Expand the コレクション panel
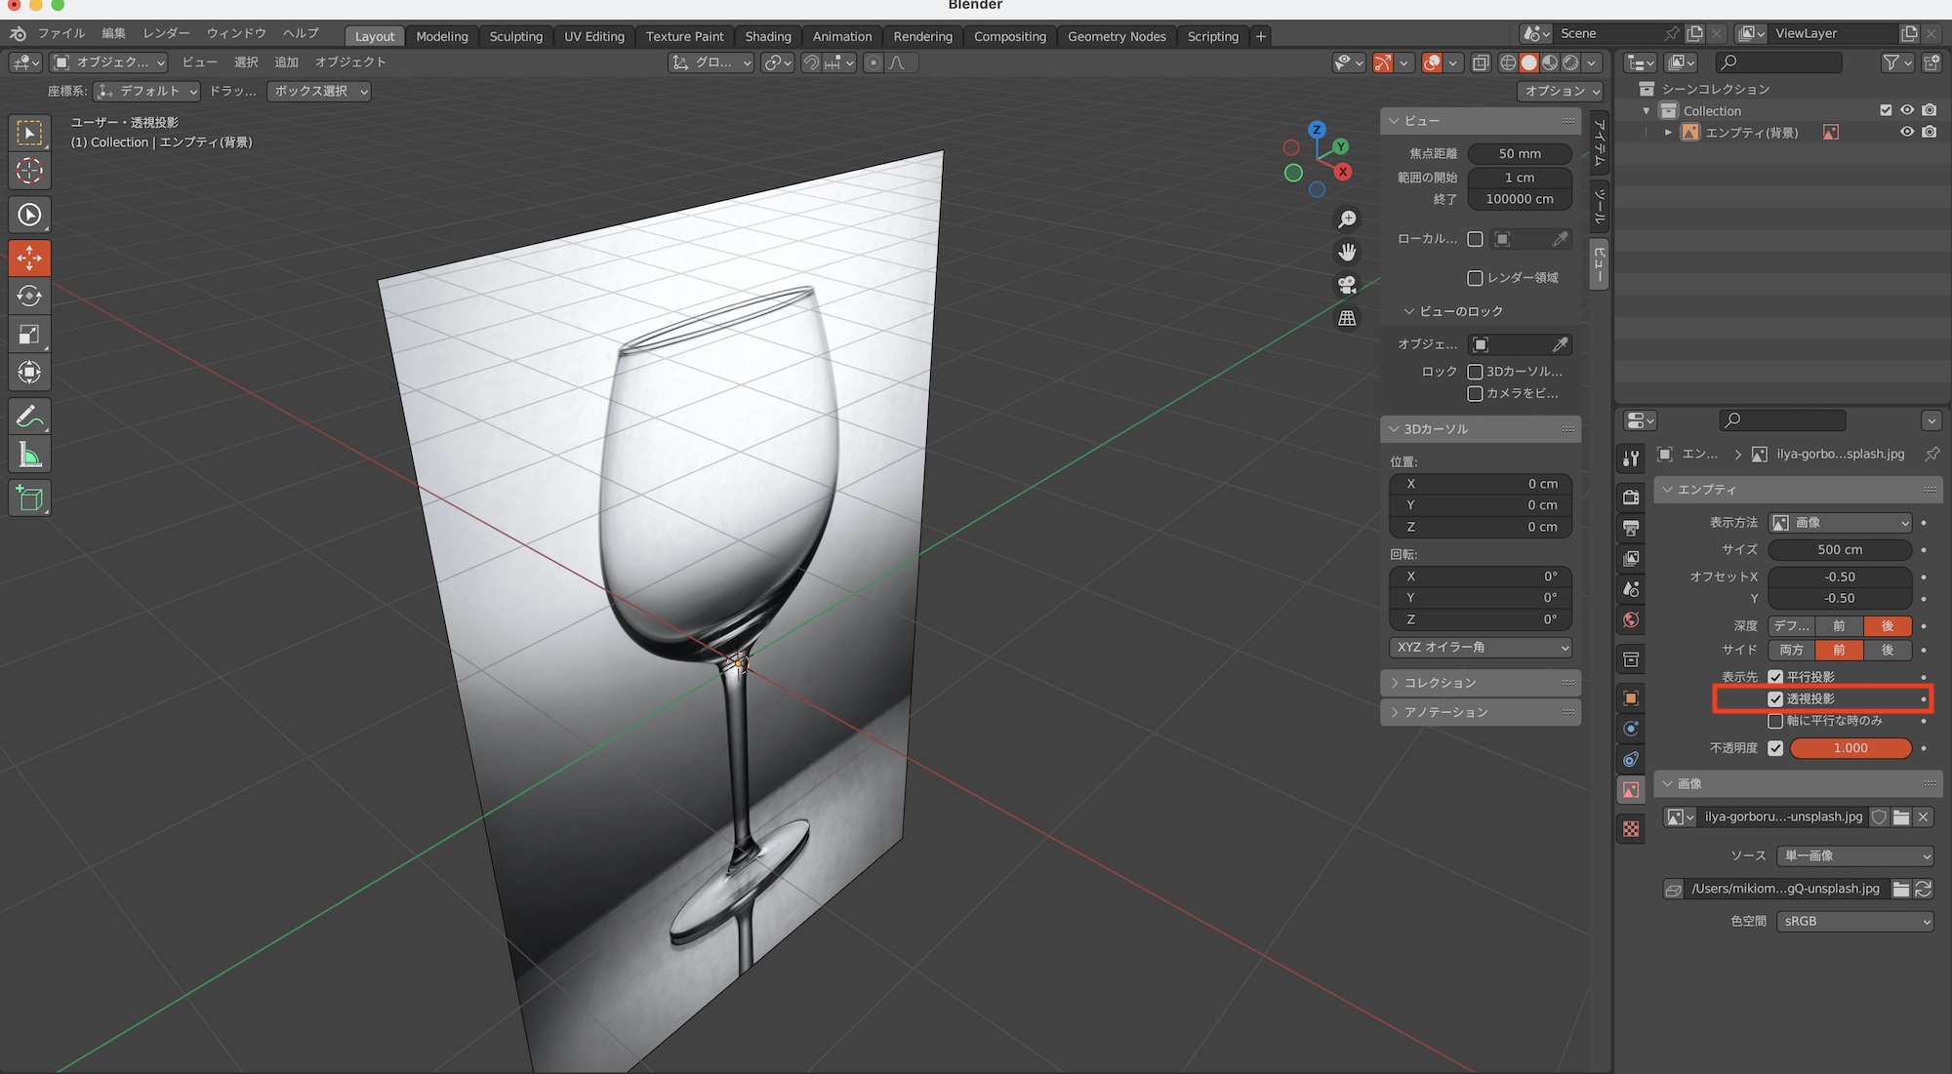 (1440, 683)
